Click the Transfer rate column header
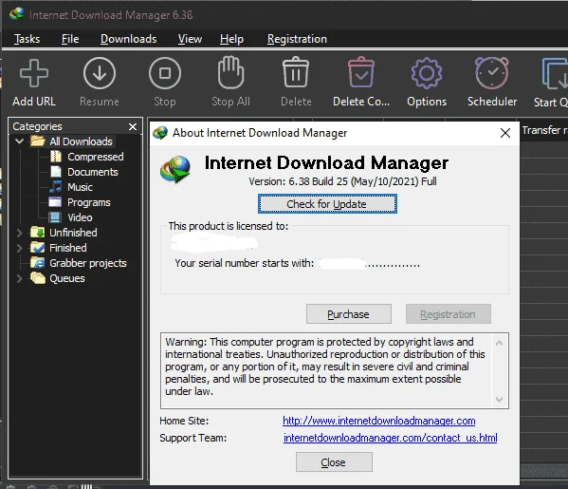The width and height of the screenshot is (568, 489). [544, 130]
